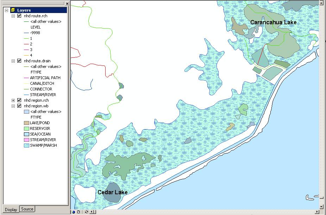326x215 pixels.
Task: Click the SWAMP/MARSH legend label
Action: point(43,145)
